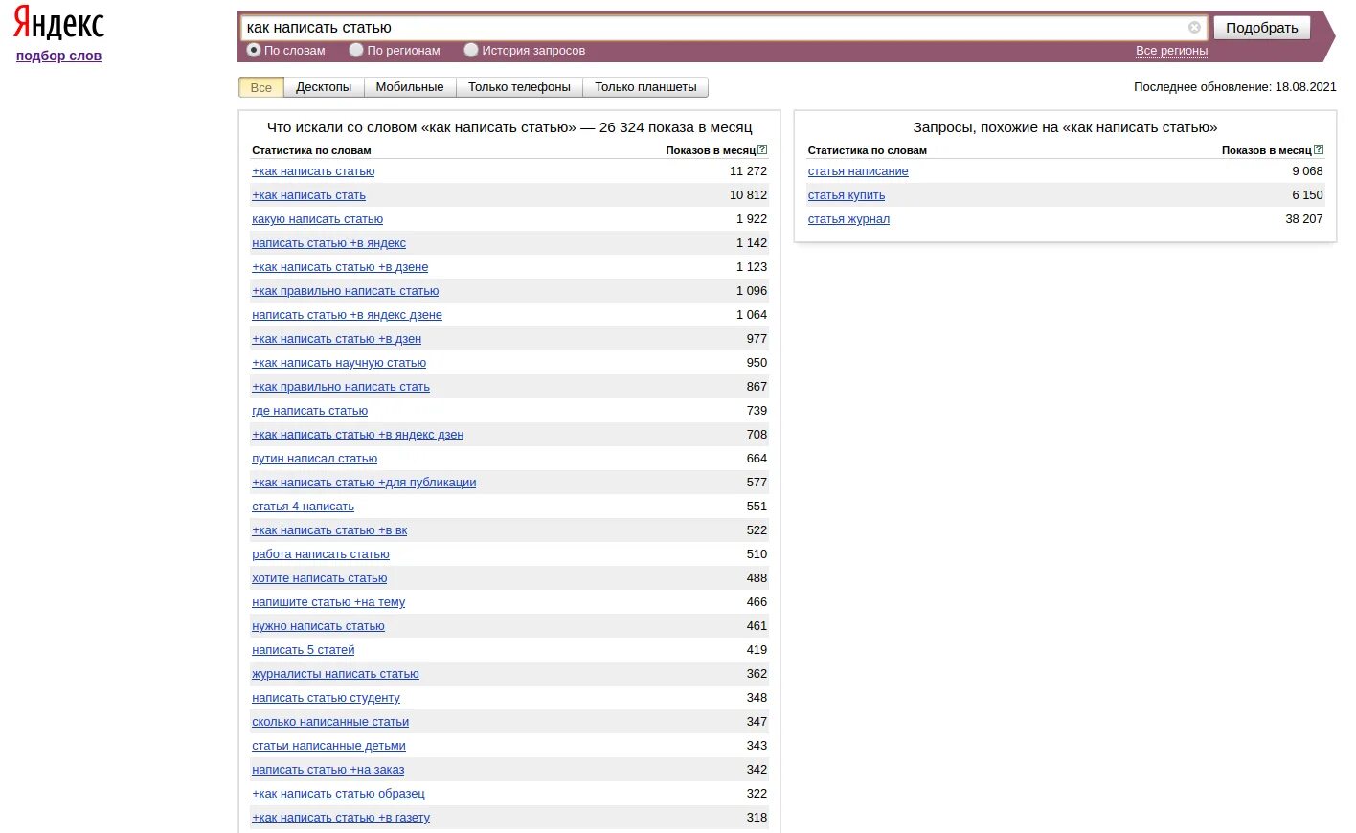Open the 'хотите написать статью' link
The image size is (1356, 833).
coord(319,578)
